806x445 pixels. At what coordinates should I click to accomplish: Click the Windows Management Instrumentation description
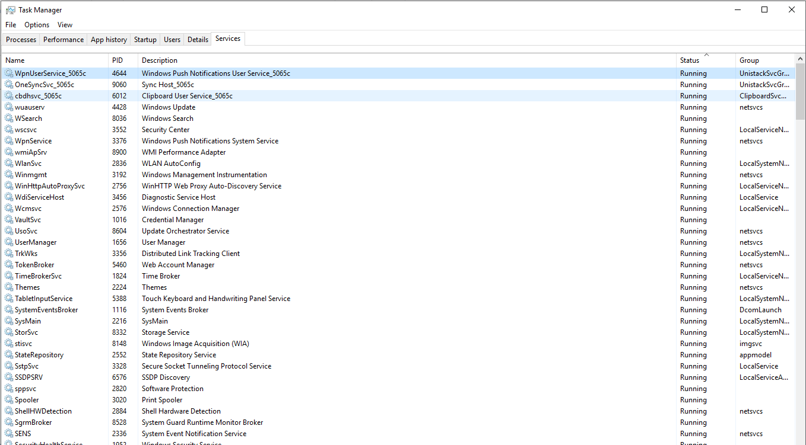(204, 175)
